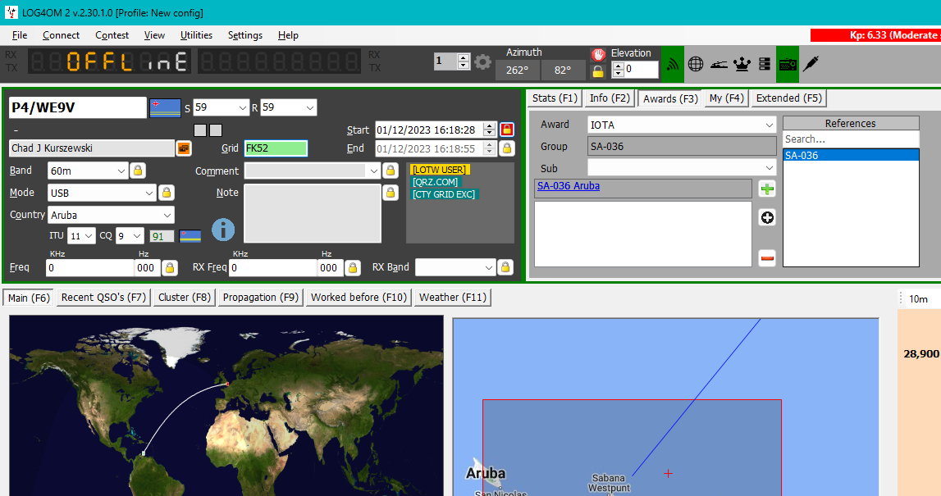Switch to the Propagation (F9) tab
Viewport: 941px width, 496px height.
point(260,298)
